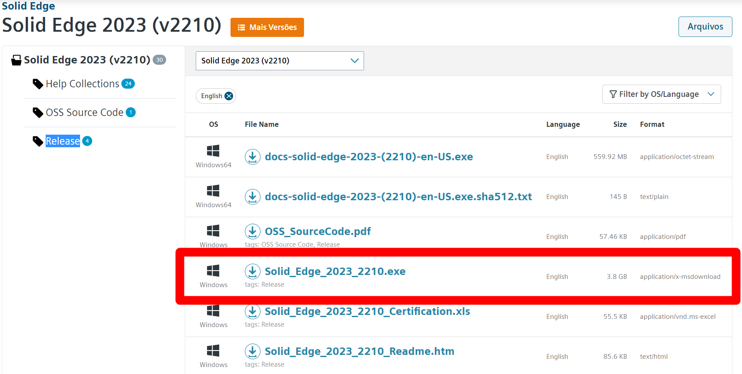
Task: Click download icon for OSS_SourceCode.pdf
Action: coord(252,232)
